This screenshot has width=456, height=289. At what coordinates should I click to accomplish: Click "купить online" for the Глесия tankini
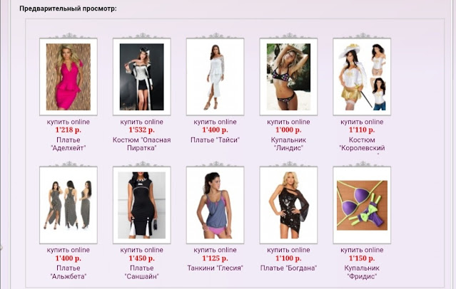point(215,250)
